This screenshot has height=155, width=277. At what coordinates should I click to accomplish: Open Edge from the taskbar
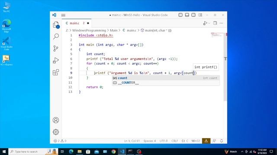(71, 152)
